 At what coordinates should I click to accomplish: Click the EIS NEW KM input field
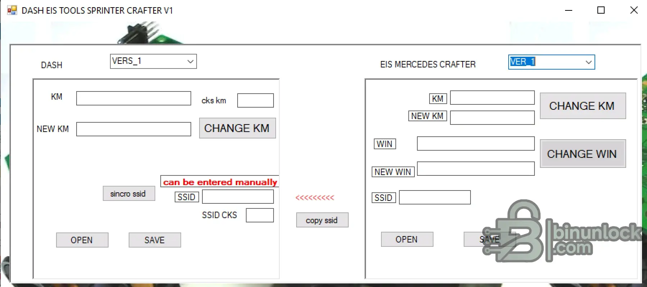[492, 118]
